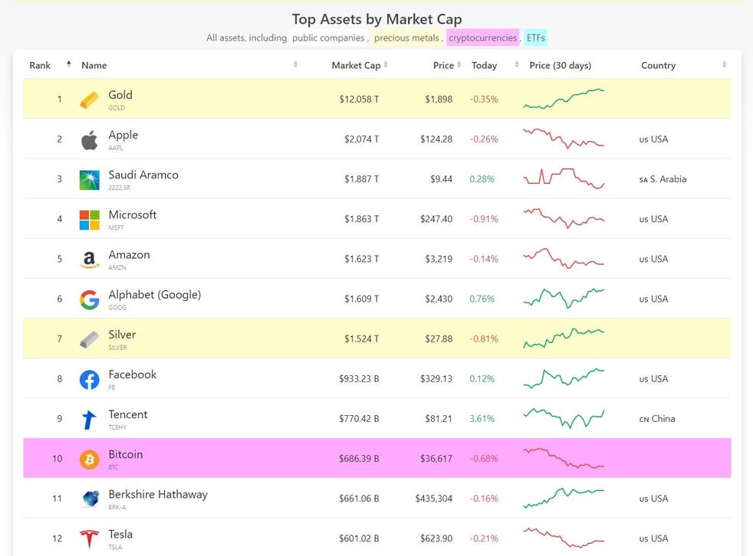Click Berkshire Hathaway's 30-day price chart
This screenshot has width=753, height=556.
(564, 498)
